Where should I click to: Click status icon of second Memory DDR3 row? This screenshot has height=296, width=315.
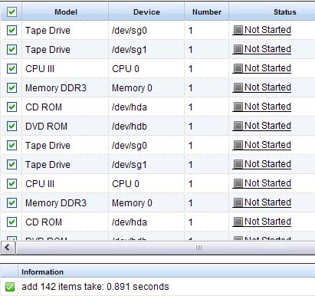(x=238, y=202)
